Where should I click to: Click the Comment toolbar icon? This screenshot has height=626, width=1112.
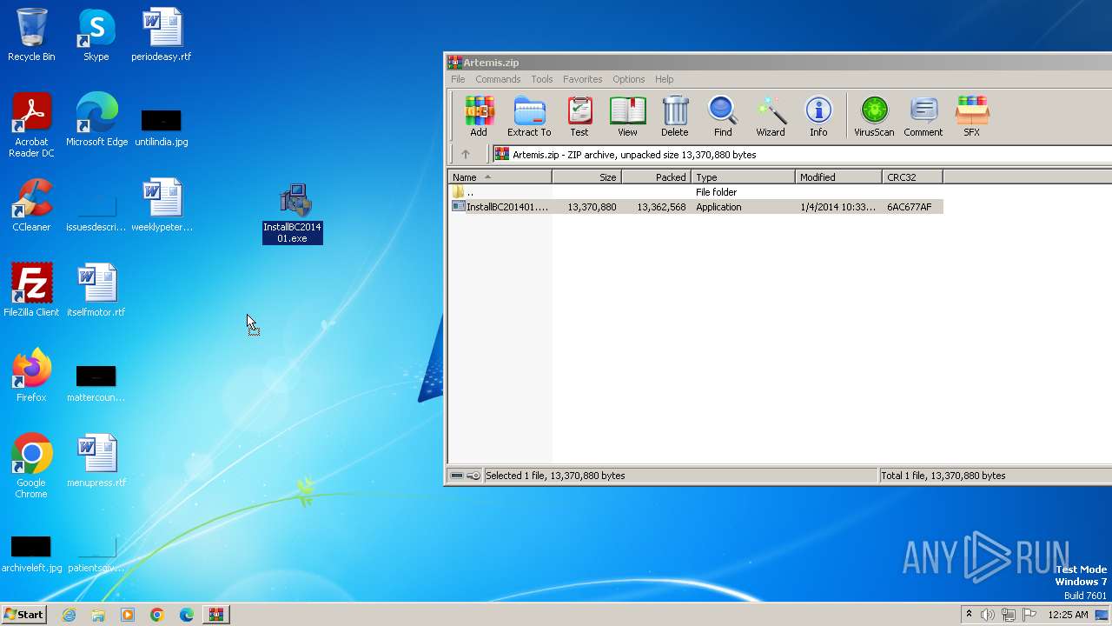coord(923,117)
